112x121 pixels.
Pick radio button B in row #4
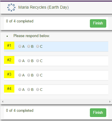[x=29, y=89]
